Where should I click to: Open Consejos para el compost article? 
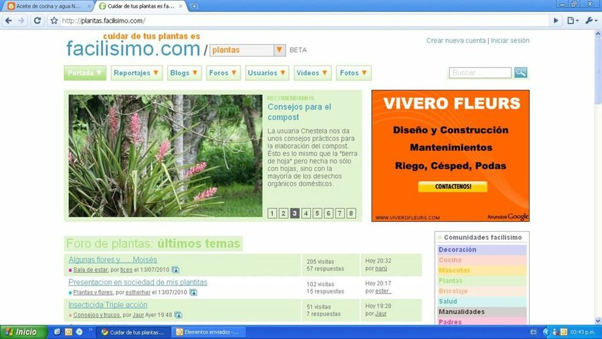pos(299,112)
